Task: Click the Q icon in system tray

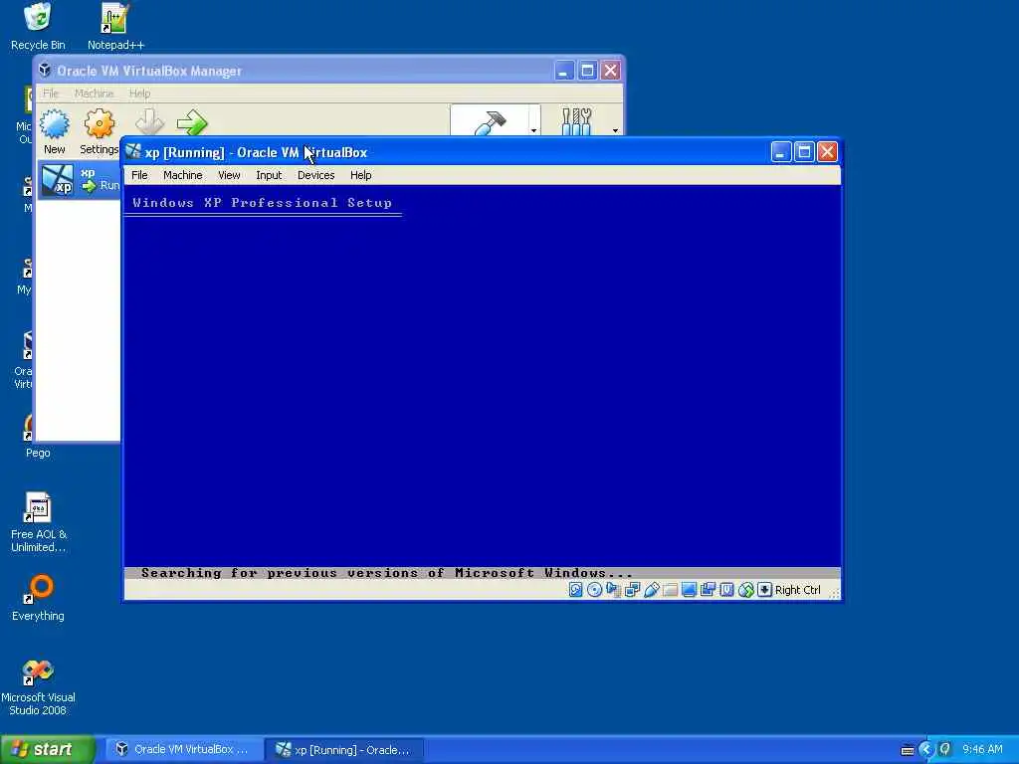Action: (945, 750)
